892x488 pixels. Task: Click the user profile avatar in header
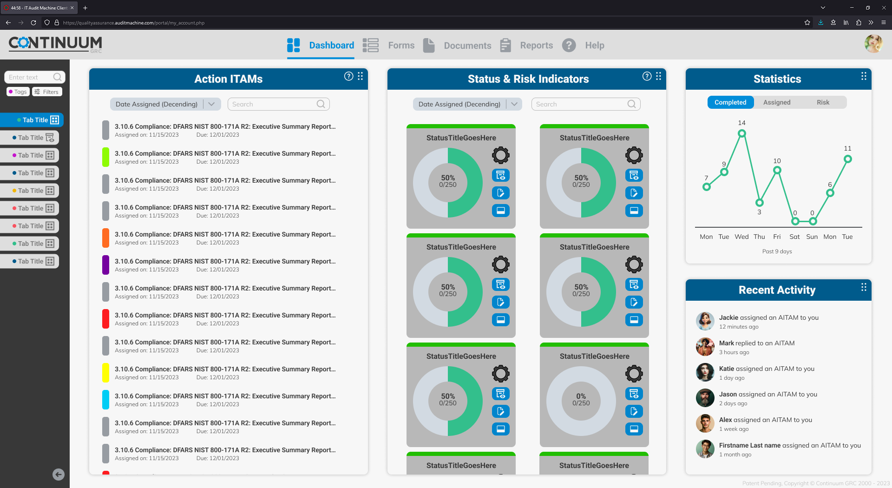click(873, 44)
